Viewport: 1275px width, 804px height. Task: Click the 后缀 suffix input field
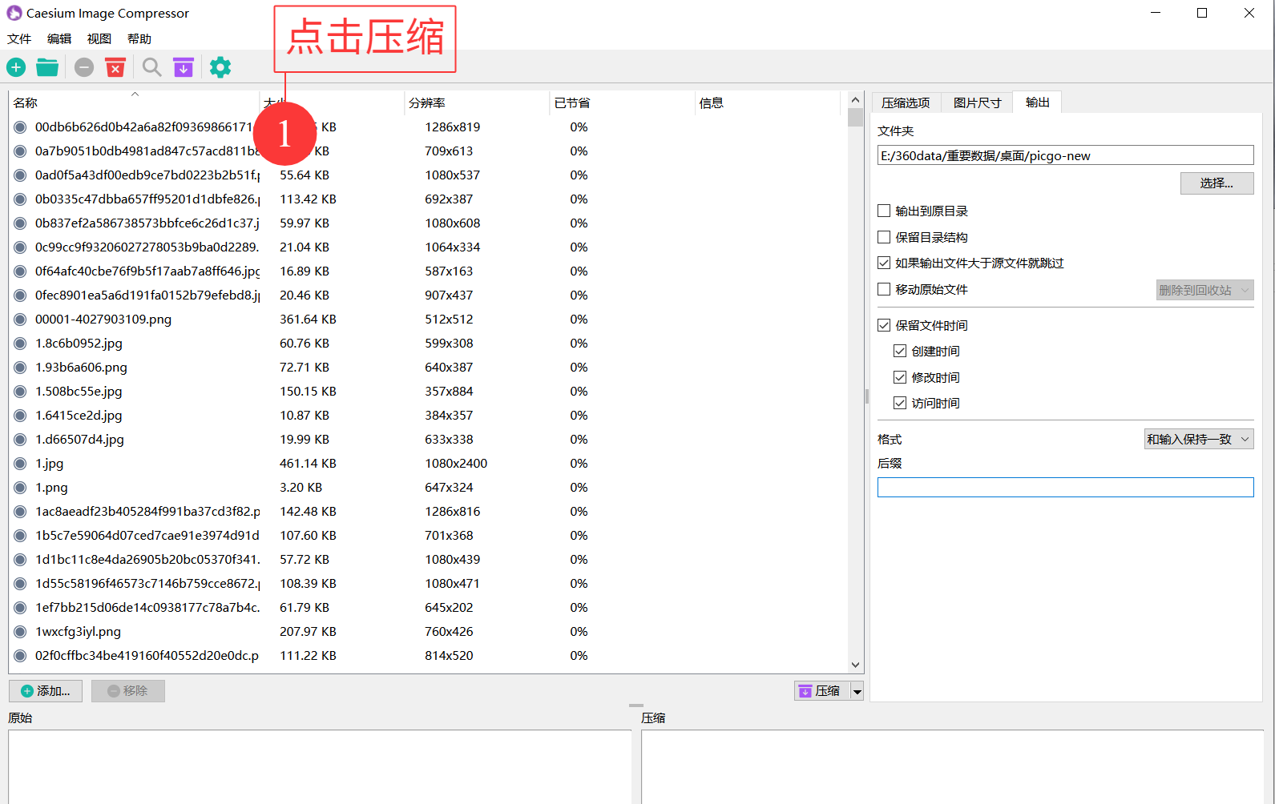(x=1065, y=488)
